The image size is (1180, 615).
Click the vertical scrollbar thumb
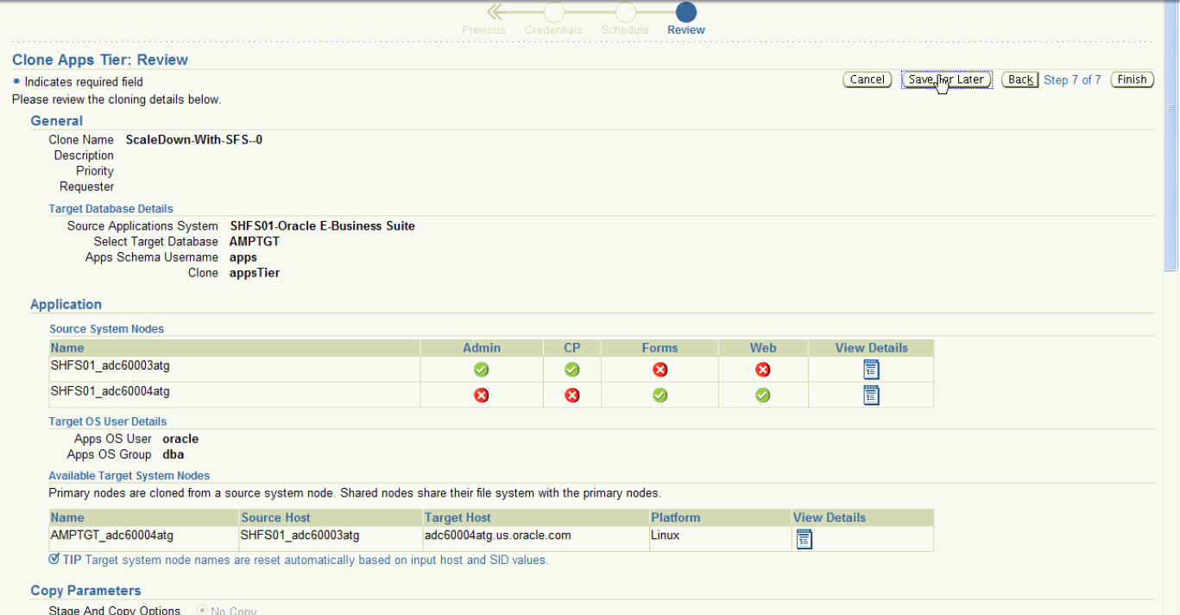(1171, 138)
